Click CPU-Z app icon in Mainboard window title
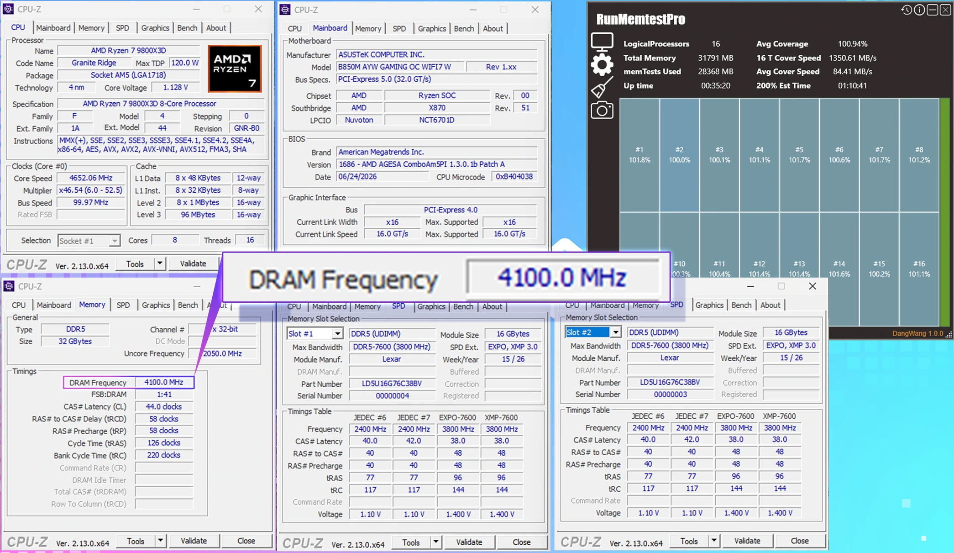The image size is (954, 553). [x=285, y=10]
